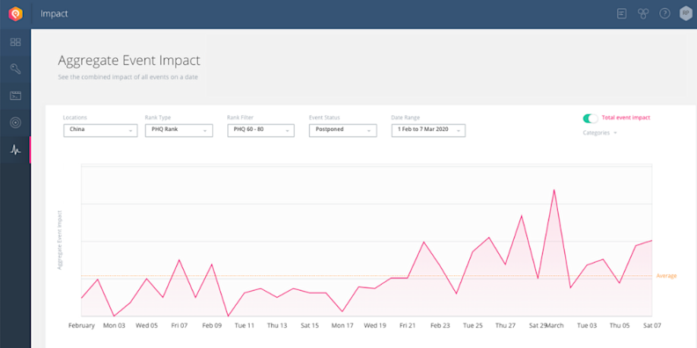Screen dimensions: 697x348
Task: Toggle the Total event impact switch
Action: (x=591, y=118)
